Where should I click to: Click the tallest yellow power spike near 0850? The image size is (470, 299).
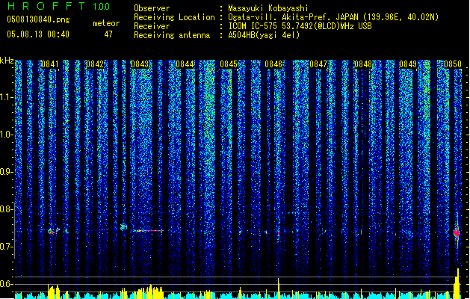coord(457,283)
